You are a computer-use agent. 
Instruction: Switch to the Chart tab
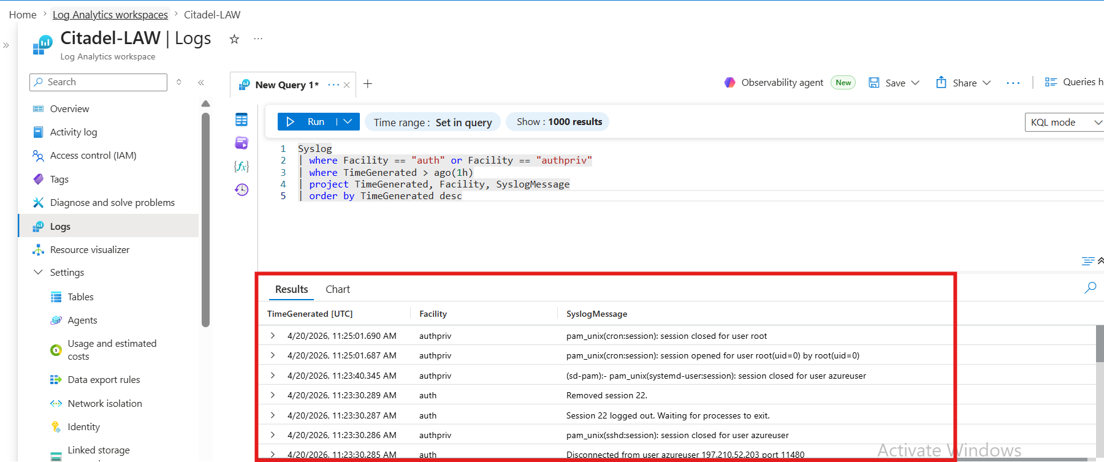pyautogui.click(x=338, y=289)
